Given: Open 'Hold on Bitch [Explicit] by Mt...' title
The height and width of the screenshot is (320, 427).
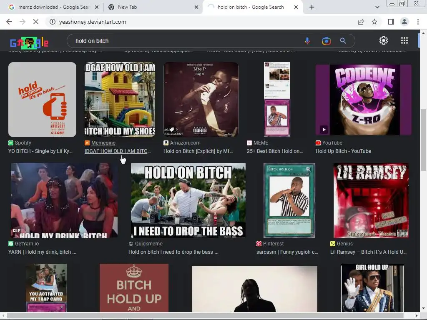Looking at the screenshot, I should click(198, 151).
